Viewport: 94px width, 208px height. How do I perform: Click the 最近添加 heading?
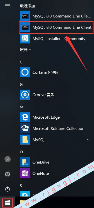click(x=27, y=6)
